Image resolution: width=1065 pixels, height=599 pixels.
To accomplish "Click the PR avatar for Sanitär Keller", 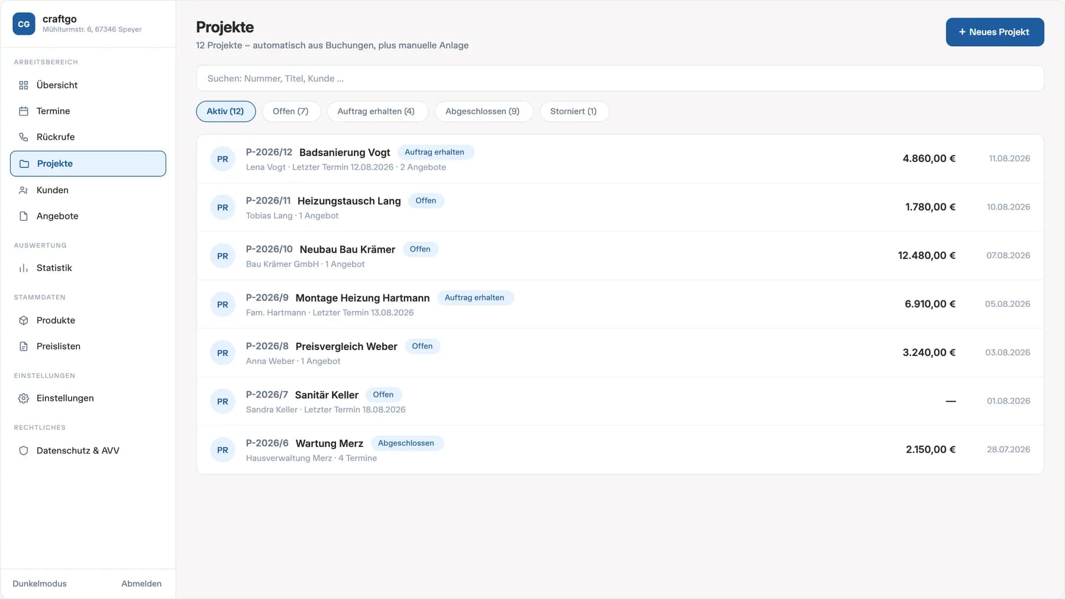I will pos(222,402).
